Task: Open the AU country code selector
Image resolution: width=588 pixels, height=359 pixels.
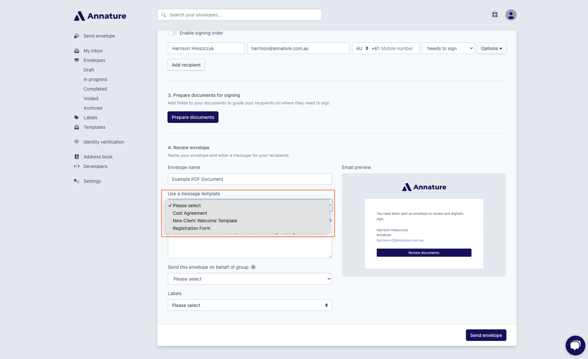Action: click(362, 48)
